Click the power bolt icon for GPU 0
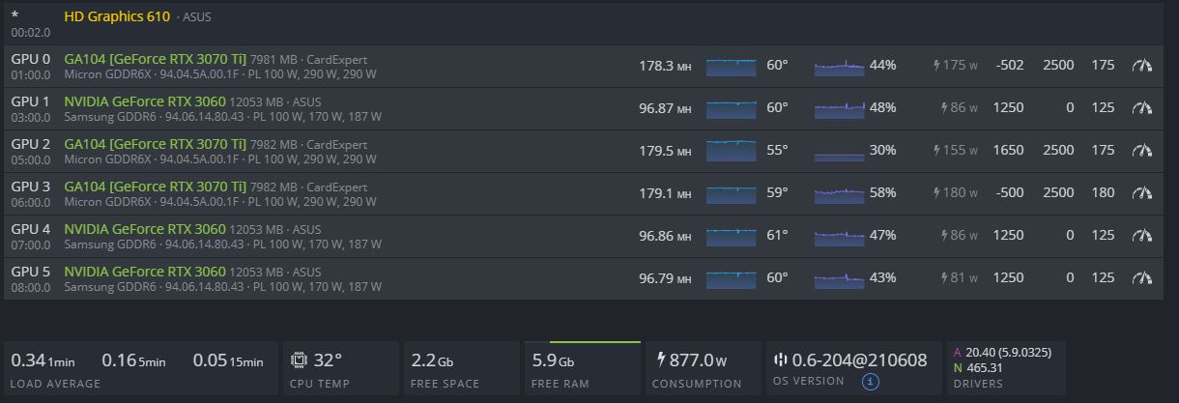Image resolution: width=1179 pixels, height=403 pixels. tap(936, 66)
